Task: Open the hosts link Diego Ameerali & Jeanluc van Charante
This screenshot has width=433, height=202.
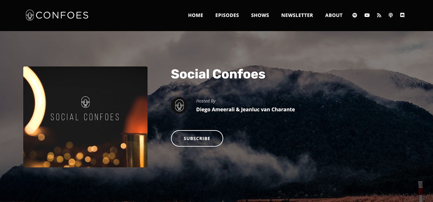Action: 246,110
